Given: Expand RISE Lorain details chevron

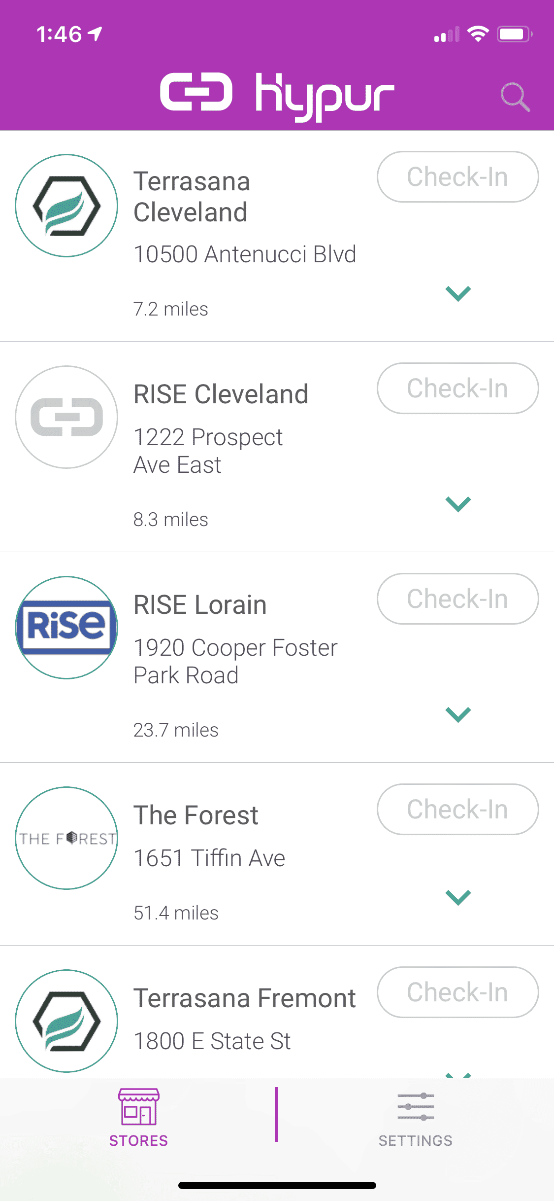Looking at the screenshot, I should click(x=458, y=714).
